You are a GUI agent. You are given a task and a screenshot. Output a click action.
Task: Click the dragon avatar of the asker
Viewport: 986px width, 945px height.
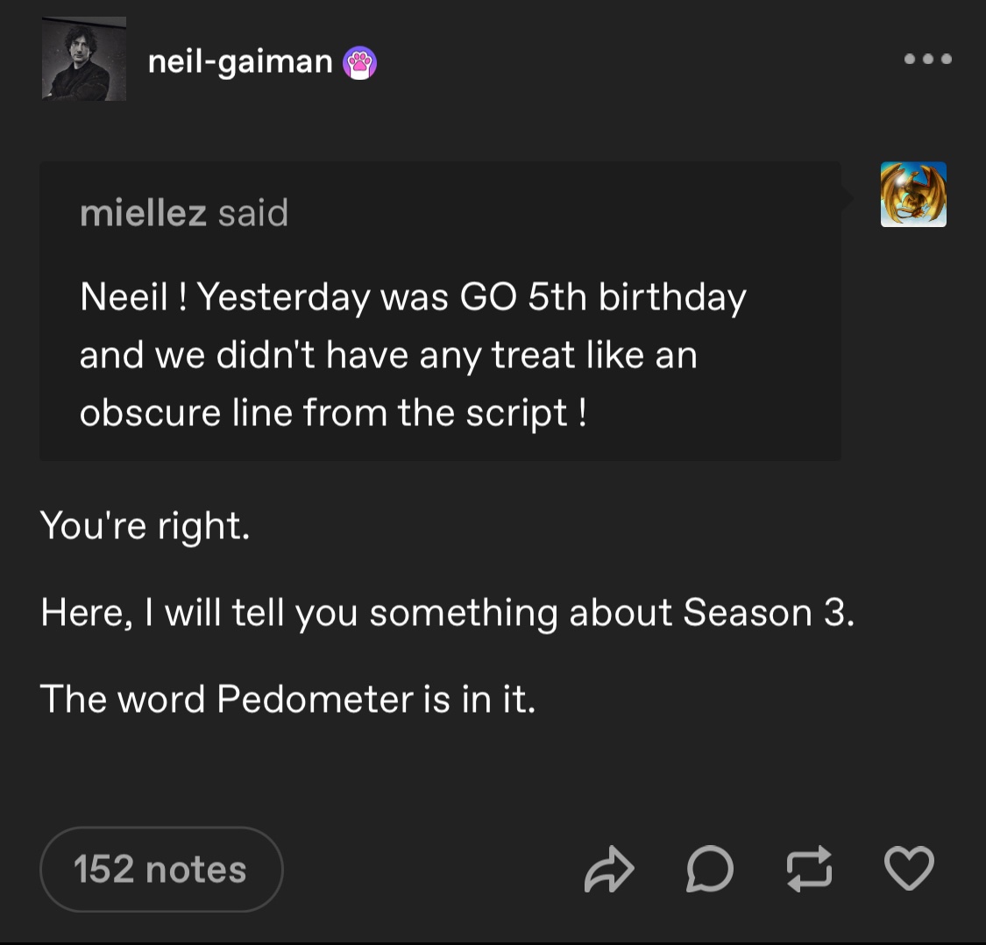click(x=913, y=195)
